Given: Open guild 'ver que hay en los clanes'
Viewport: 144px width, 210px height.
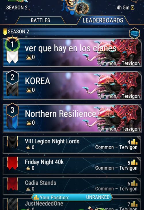Looking at the screenshot, I should coord(72,52).
